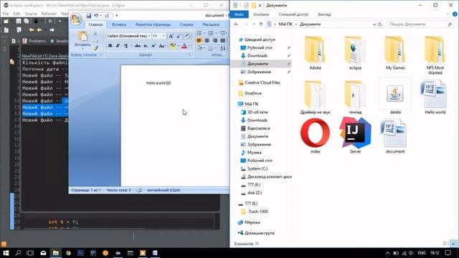
Task: Open the Customize Quick Access Toolbar dropdown
Action: click(116, 16)
